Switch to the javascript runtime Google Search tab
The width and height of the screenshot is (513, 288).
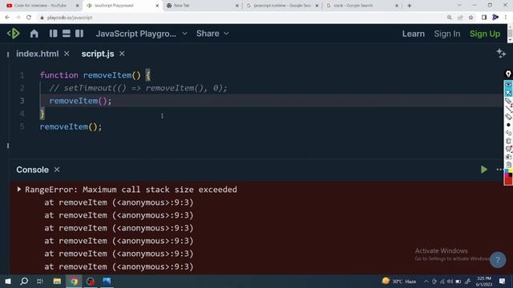click(x=282, y=6)
